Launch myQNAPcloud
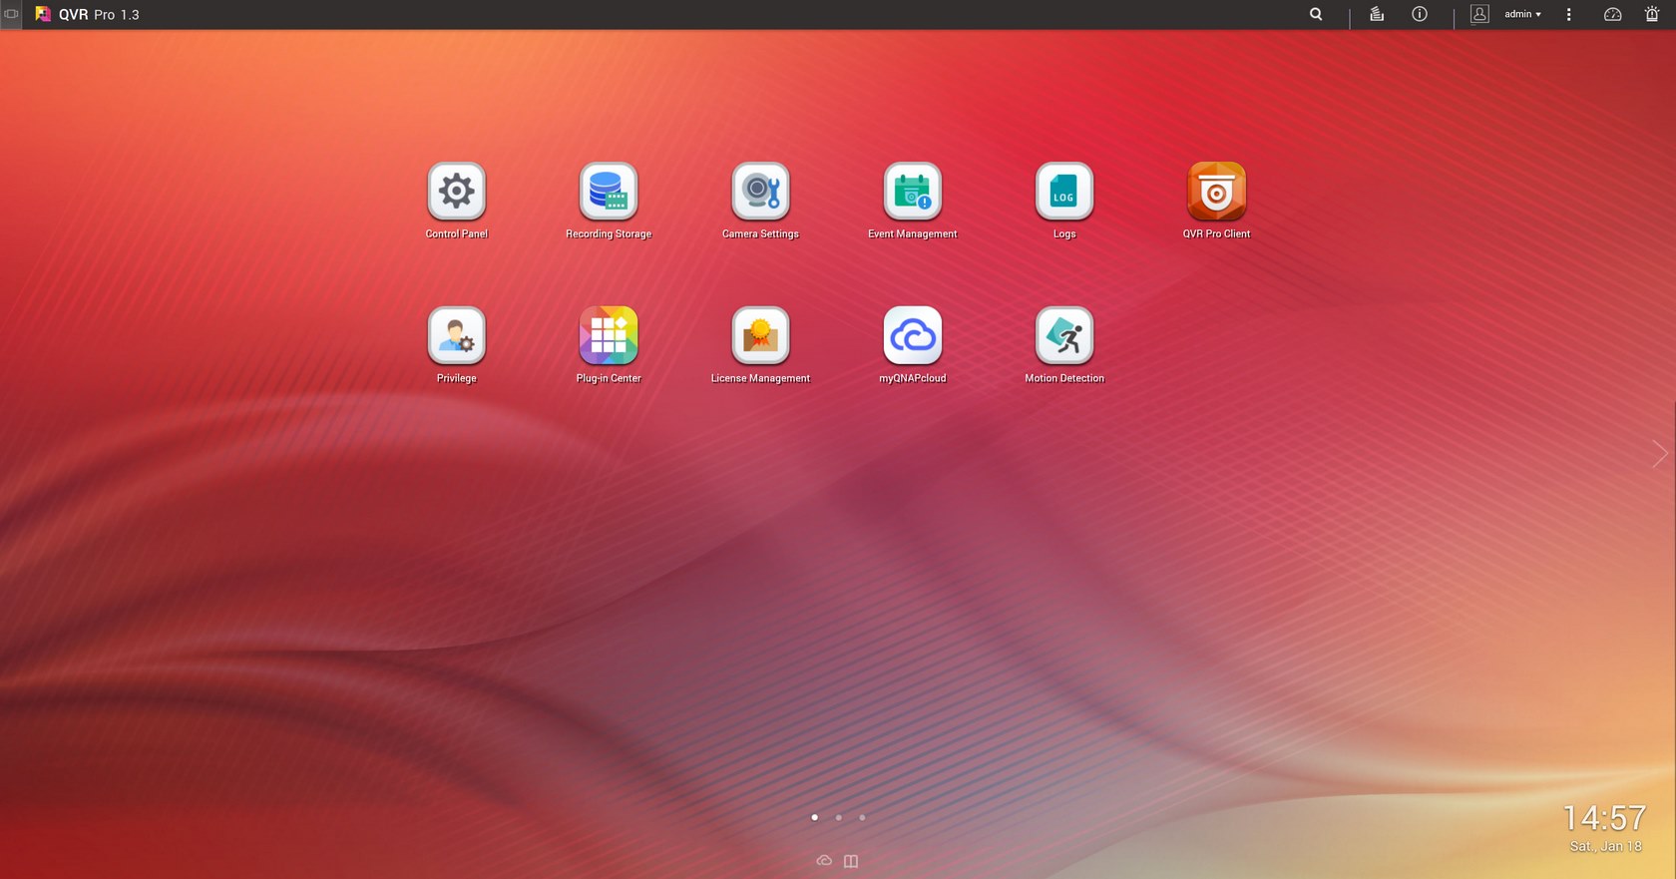 [x=912, y=335]
